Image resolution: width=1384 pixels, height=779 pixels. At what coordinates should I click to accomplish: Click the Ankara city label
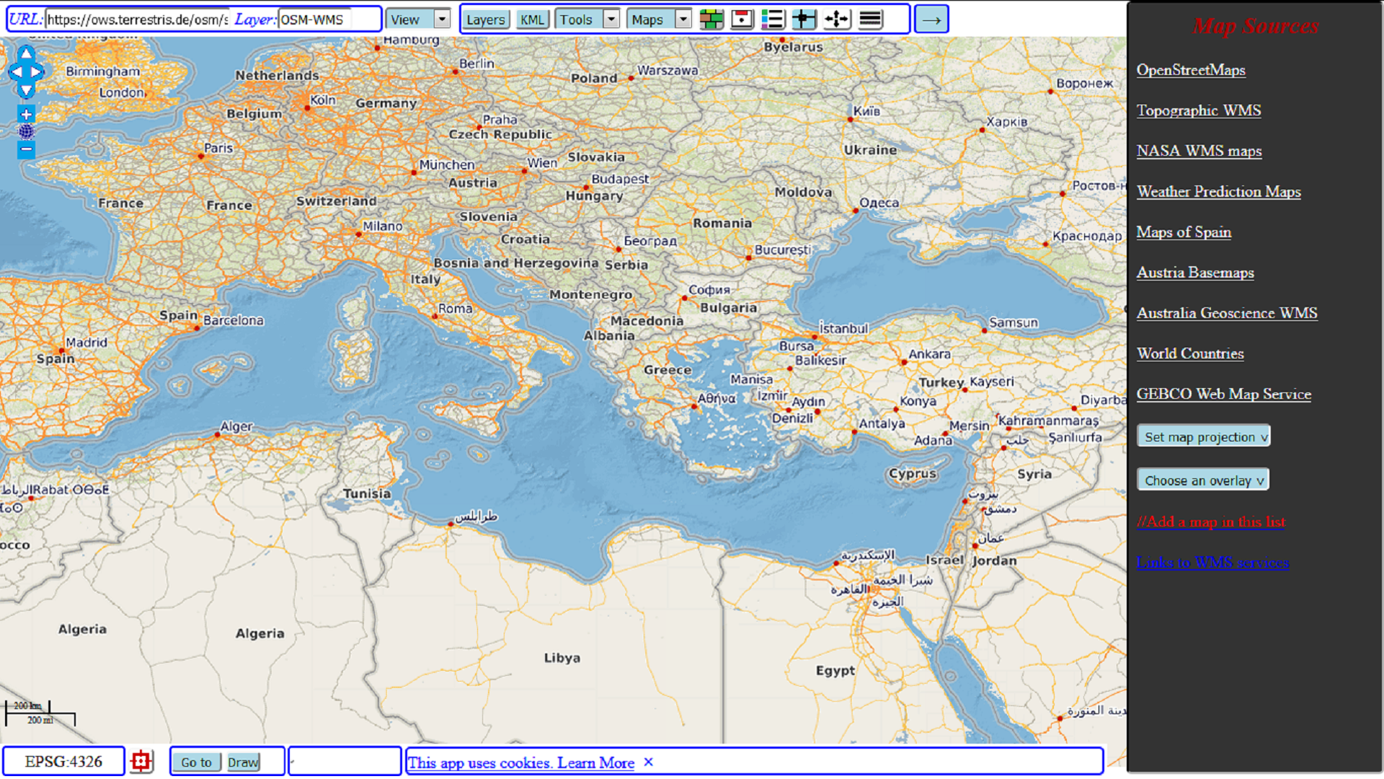pyautogui.click(x=929, y=354)
